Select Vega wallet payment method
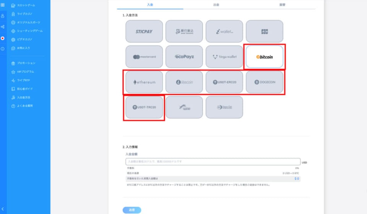367x214 pixels. click(224, 57)
